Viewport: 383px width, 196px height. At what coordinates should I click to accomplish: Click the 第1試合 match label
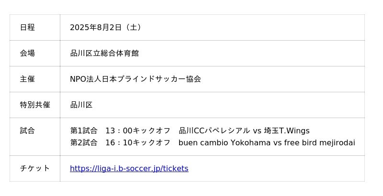(84, 131)
